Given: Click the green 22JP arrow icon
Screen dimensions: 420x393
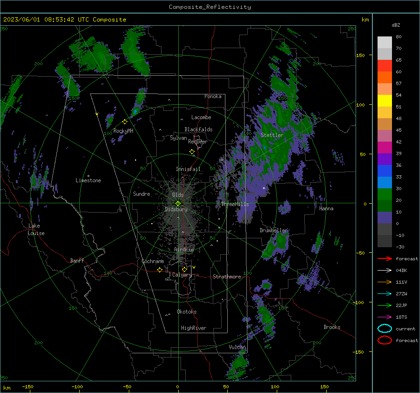Looking at the screenshot, I should point(385,305).
